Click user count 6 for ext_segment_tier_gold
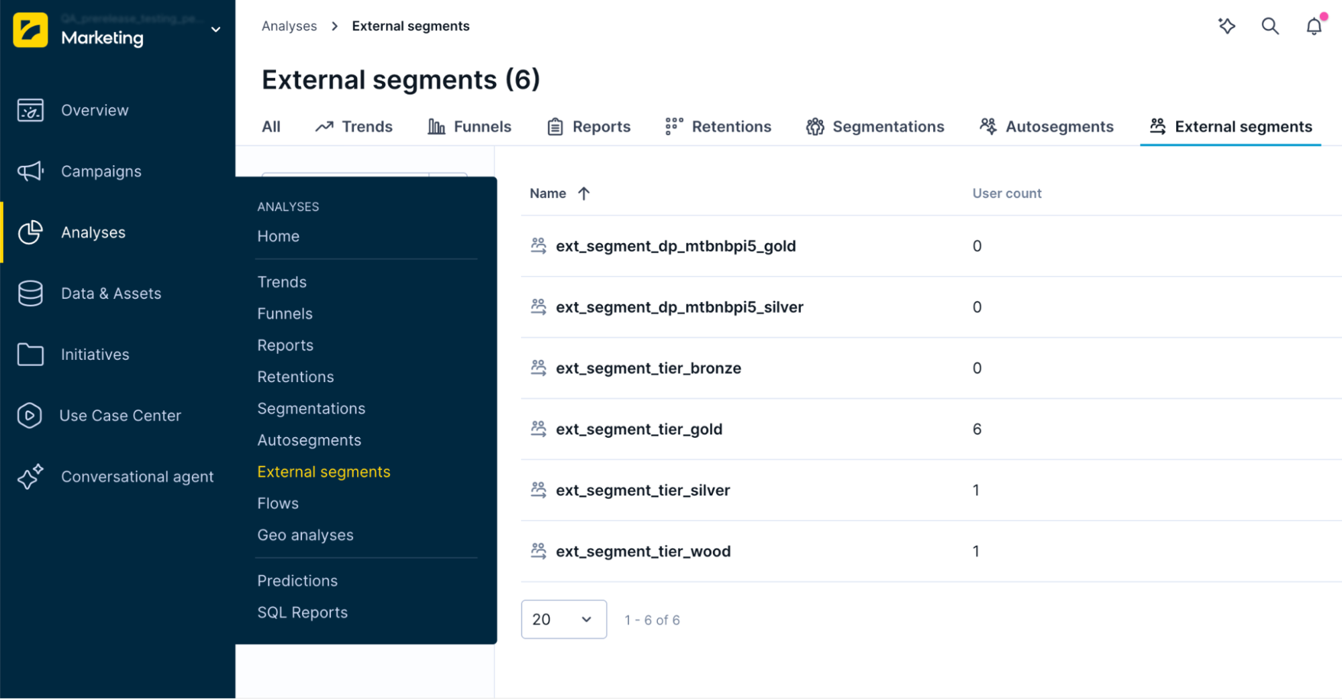 point(977,430)
